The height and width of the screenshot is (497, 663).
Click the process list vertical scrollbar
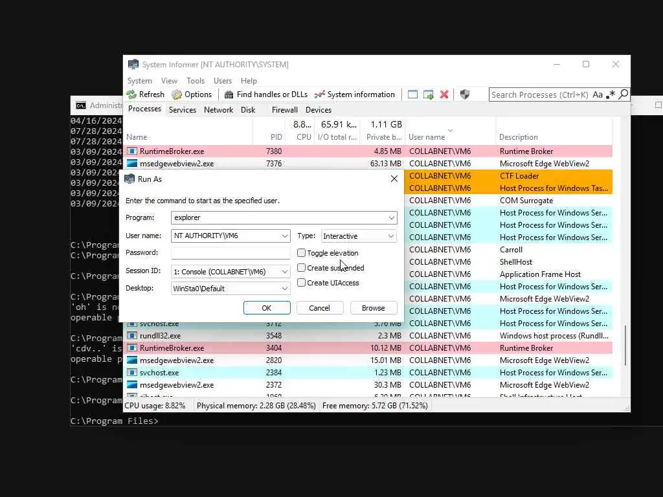pos(625,344)
